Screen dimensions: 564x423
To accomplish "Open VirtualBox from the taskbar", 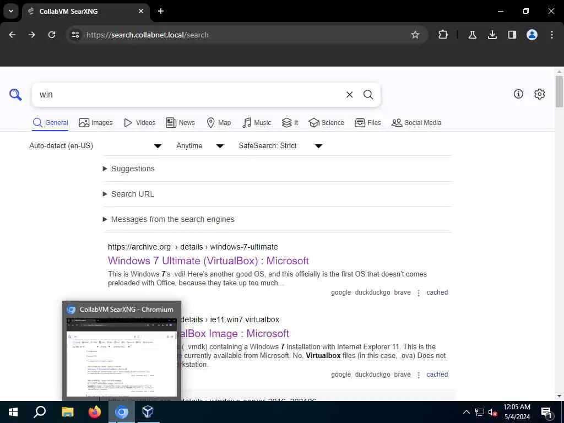I will 148,412.
